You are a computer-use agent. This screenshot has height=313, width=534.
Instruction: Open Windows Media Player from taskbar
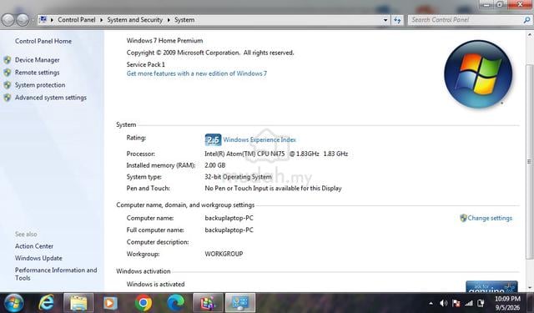point(110,303)
